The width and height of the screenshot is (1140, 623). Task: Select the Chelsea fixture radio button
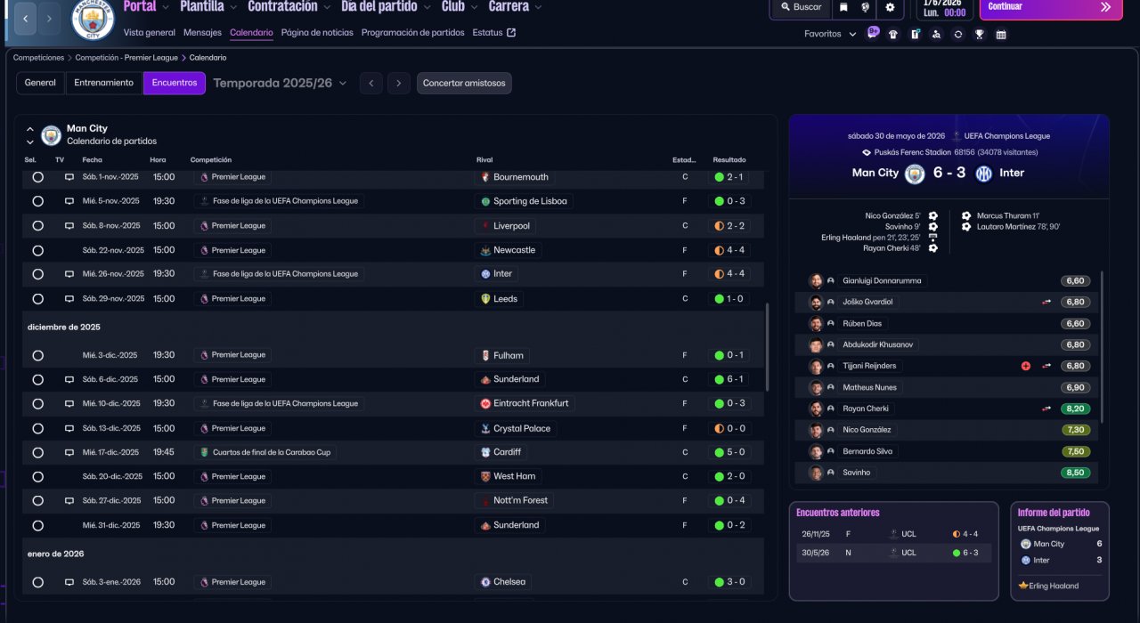37,582
